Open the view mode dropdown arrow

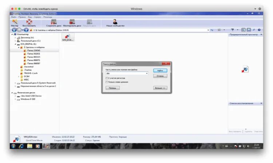(x=224, y=30)
